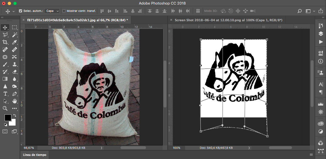
Task: Uncheck the Selec. autom. checkbox
Action: coord(20,11)
